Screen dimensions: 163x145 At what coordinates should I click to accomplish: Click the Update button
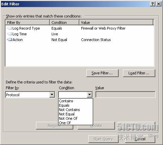click(x=96, y=125)
